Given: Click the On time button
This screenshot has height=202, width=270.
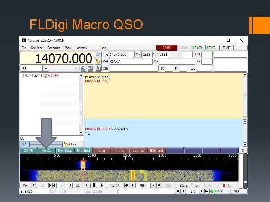Looking at the screenshot, I should pyautogui.click(x=137, y=55).
